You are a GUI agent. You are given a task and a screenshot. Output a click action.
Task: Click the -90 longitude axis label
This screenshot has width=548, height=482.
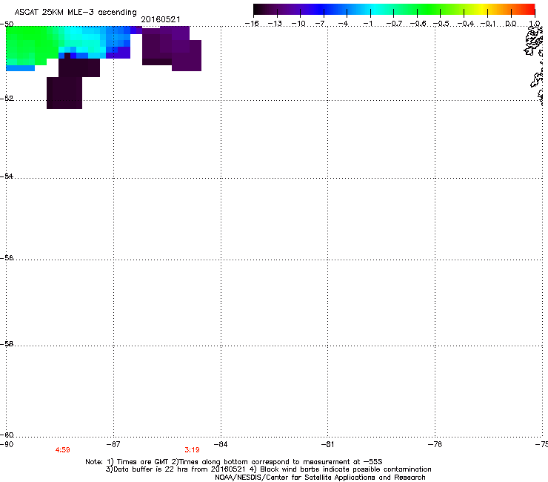click(7, 444)
